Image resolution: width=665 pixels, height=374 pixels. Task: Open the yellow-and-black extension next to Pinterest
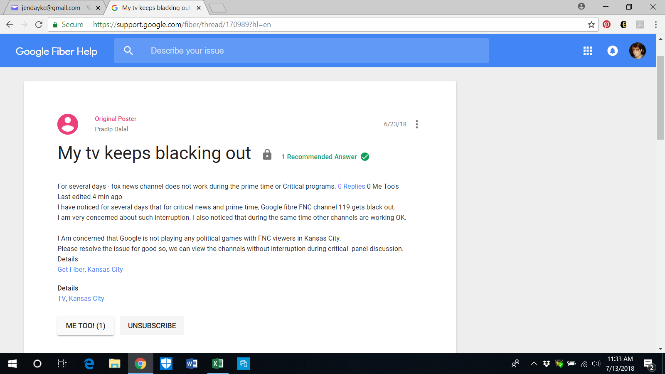pyautogui.click(x=623, y=25)
